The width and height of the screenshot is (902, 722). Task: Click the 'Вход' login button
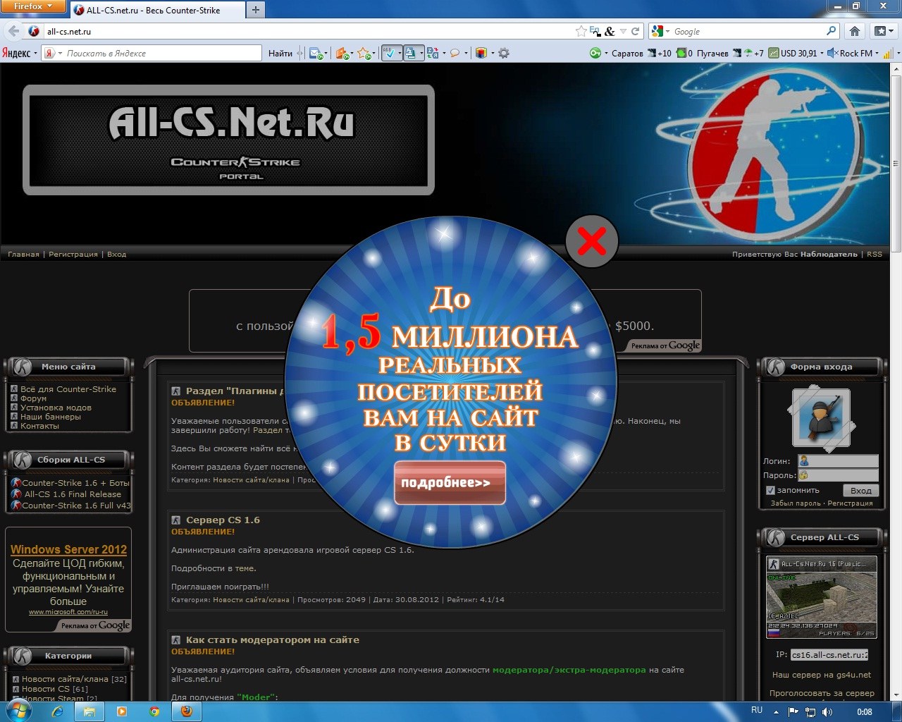[860, 490]
